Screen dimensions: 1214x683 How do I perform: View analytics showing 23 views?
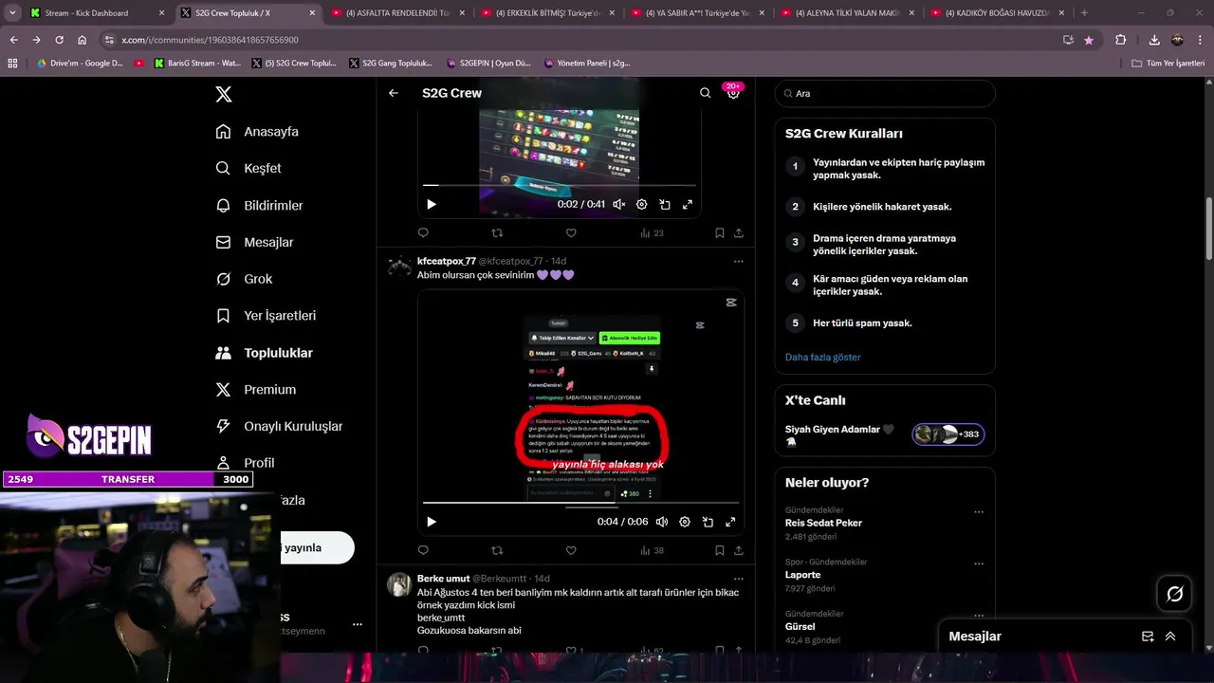(x=652, y=232)
